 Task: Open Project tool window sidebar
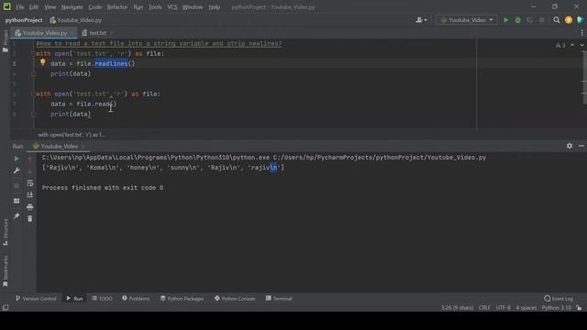pyautogui.click(x=6, y=41)
